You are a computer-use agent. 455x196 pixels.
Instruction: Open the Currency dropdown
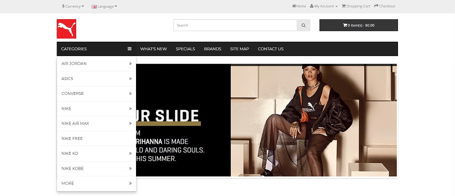[73, 6]
